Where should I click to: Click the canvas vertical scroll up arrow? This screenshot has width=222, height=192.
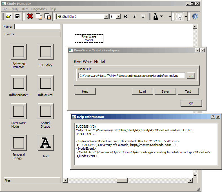coord(195,27)
